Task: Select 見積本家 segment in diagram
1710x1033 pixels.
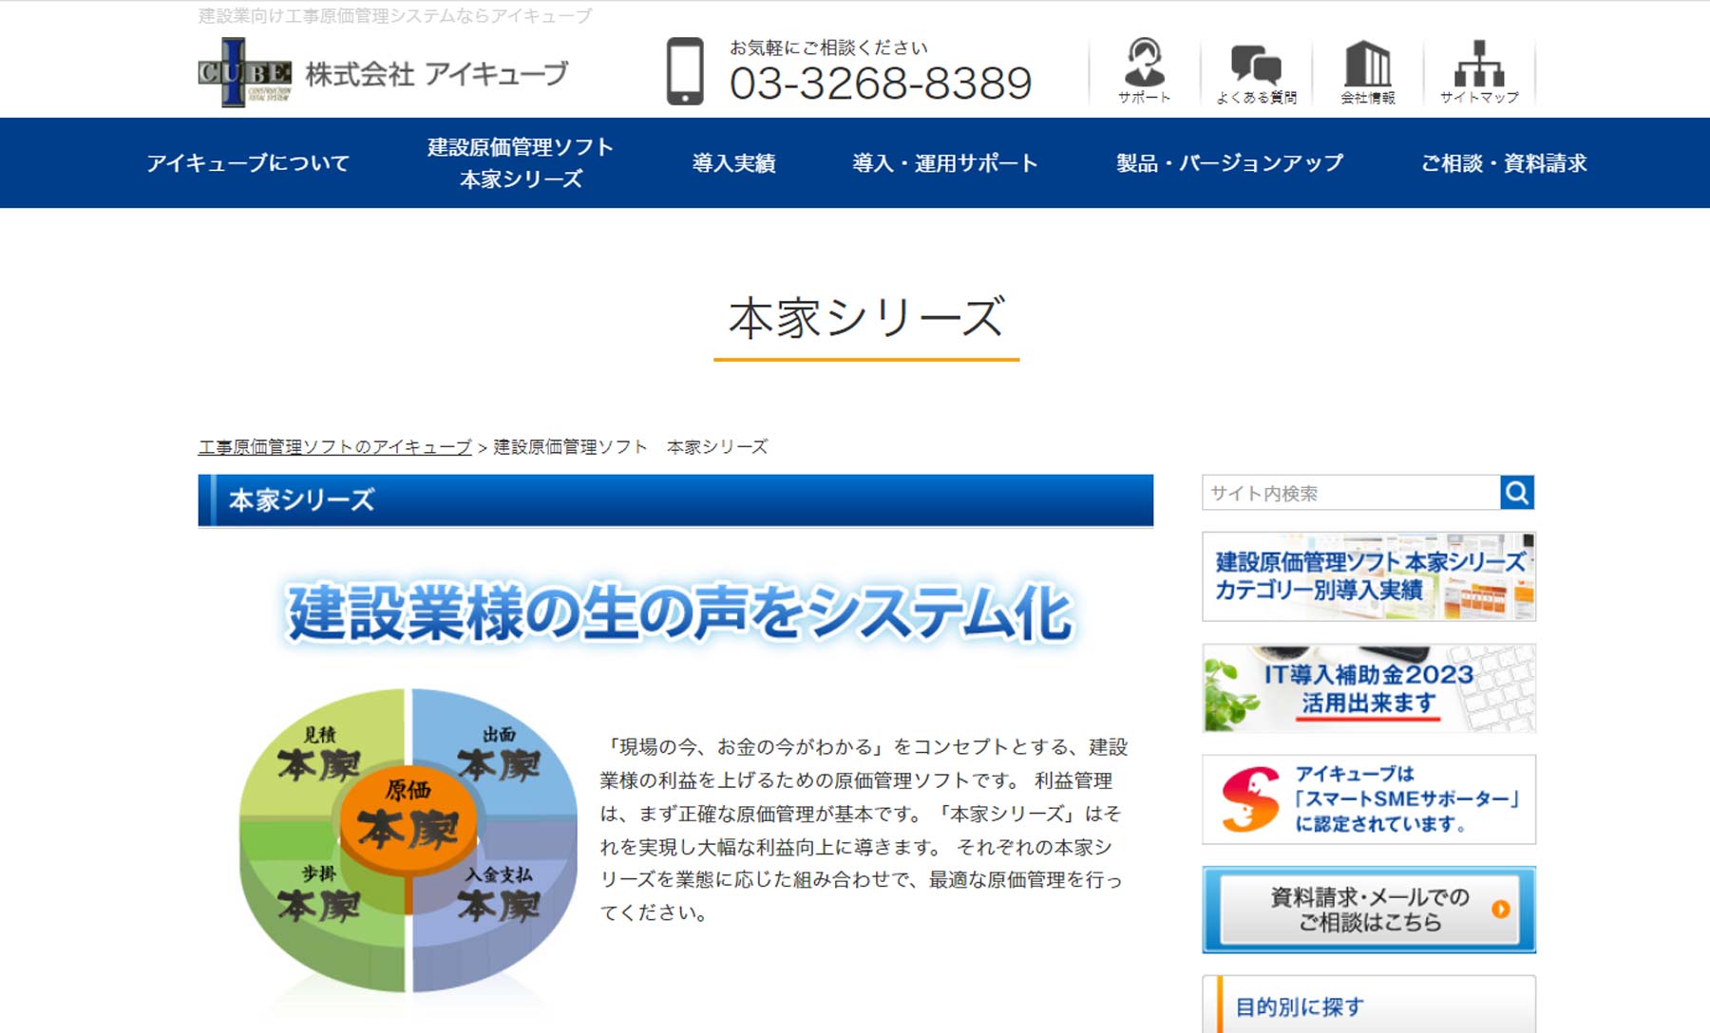Action: (319, 754)
